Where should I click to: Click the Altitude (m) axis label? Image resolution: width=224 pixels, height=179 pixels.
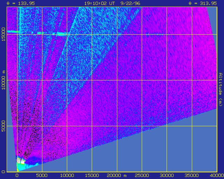coord(221,89)
